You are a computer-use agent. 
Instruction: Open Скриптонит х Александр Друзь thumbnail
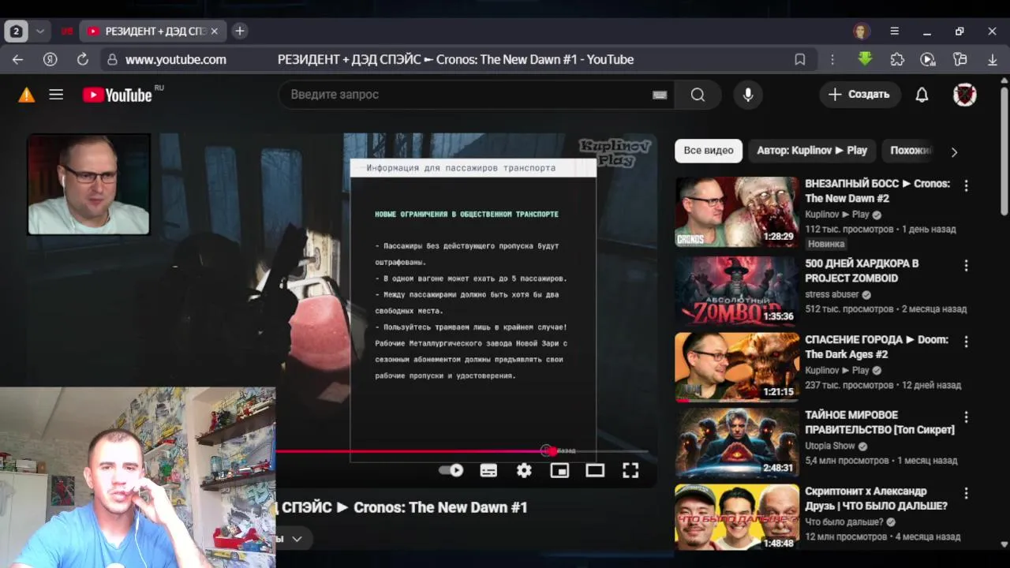[x=737, y=517]
